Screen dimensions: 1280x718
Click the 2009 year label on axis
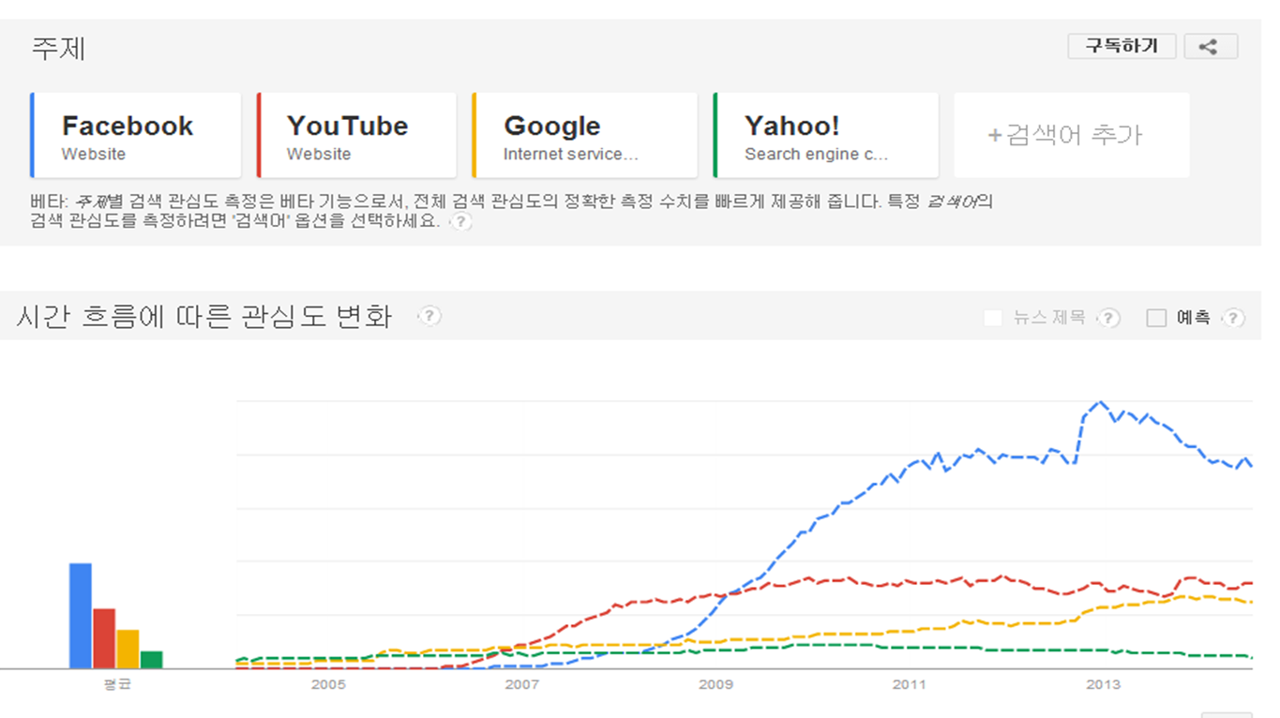[715, 684]
